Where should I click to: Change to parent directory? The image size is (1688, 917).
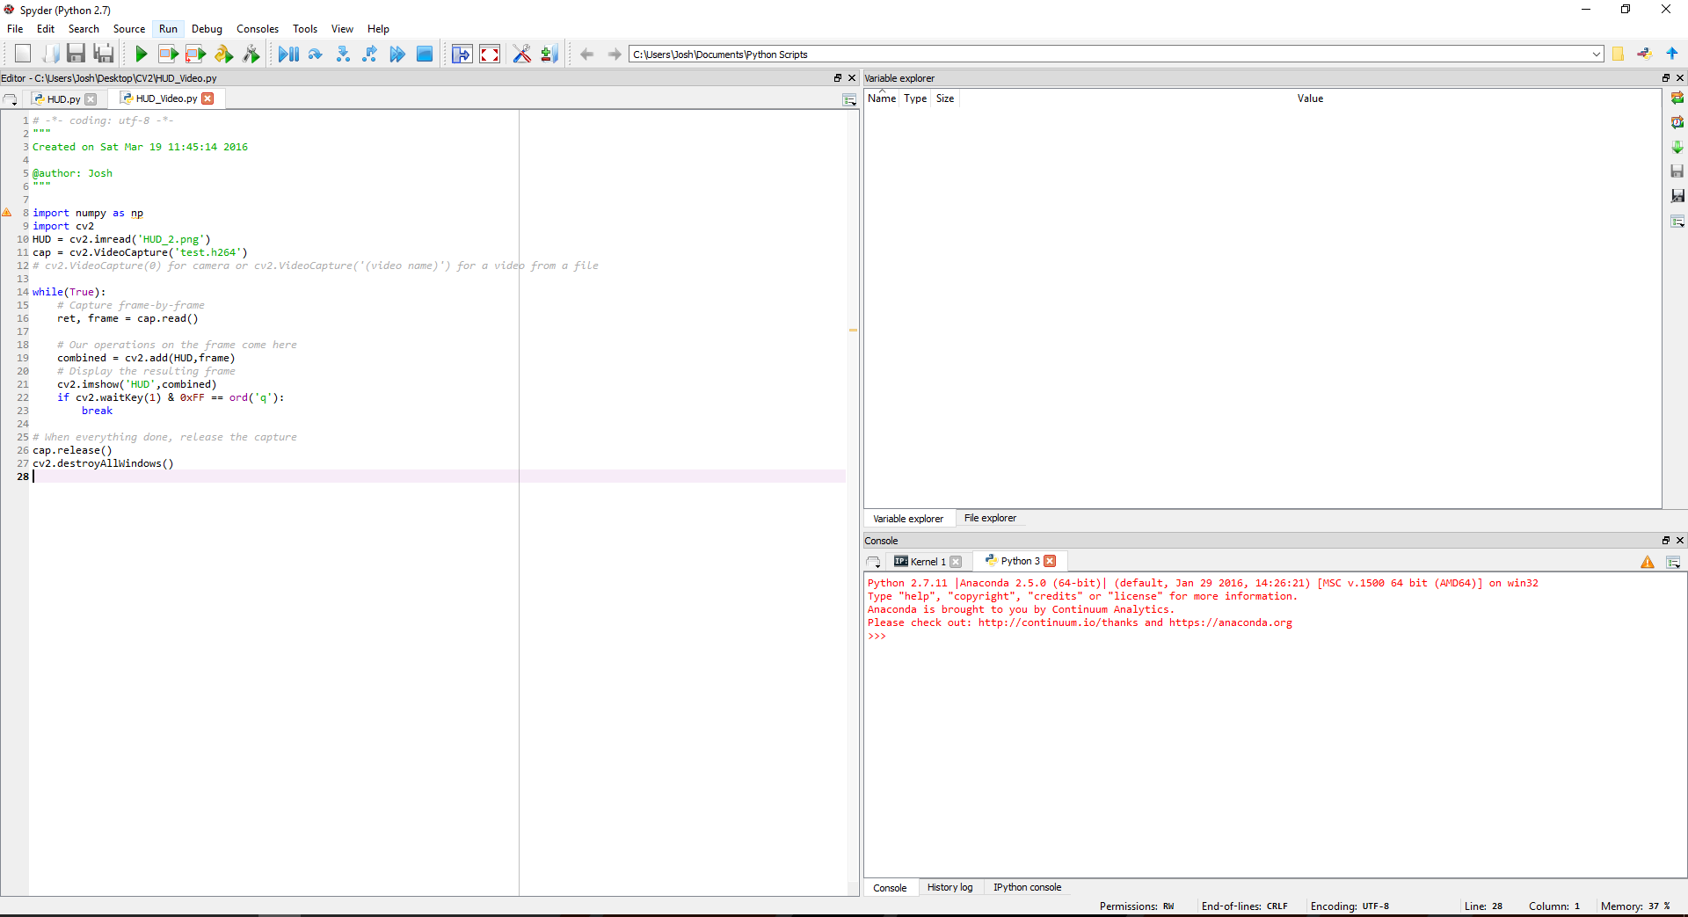point(1672,54)
